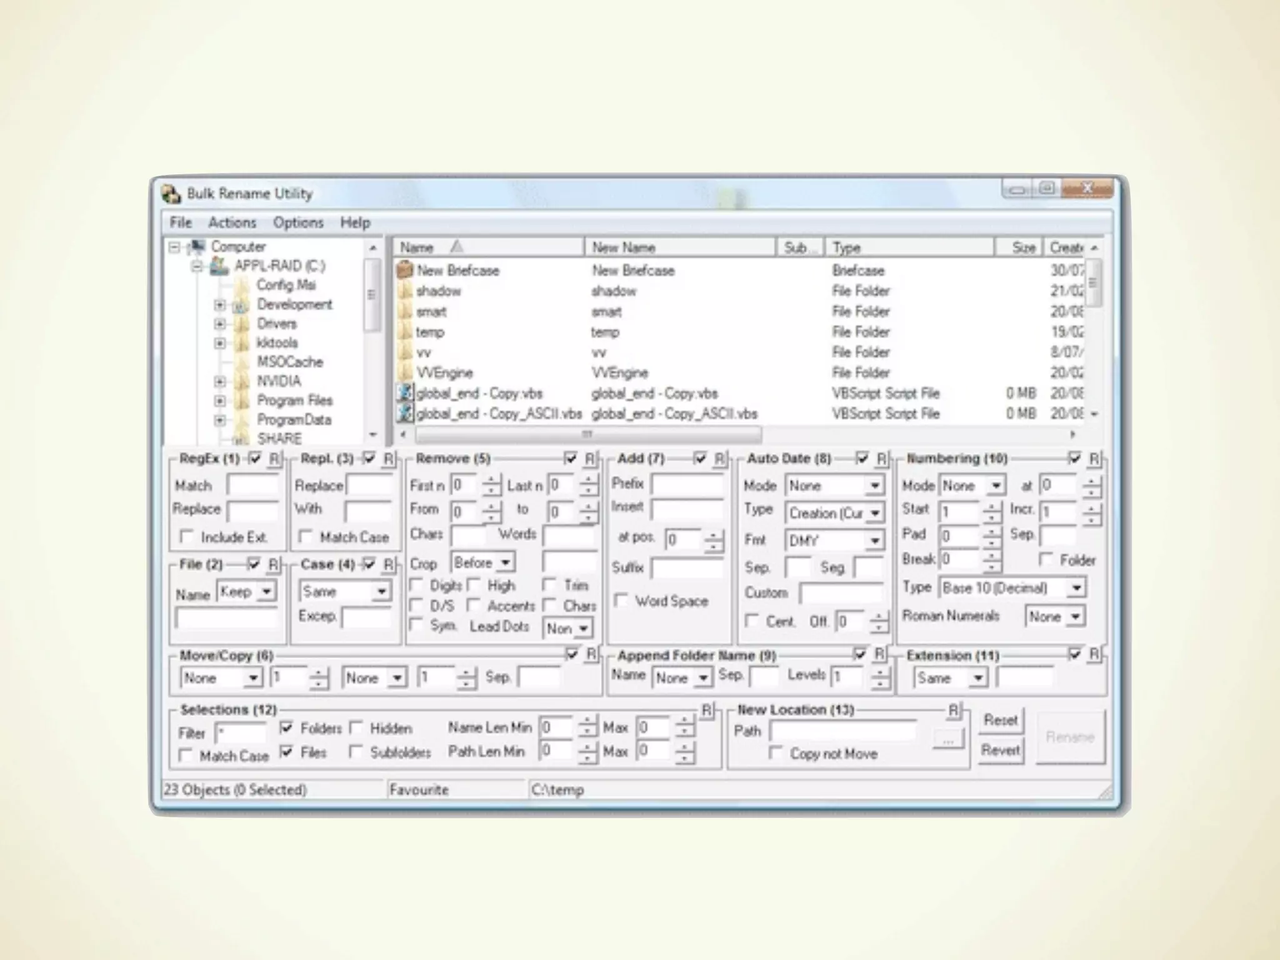Click the R reset icon for Remove (5)
1280x960 pixels.
pos(589,459)
